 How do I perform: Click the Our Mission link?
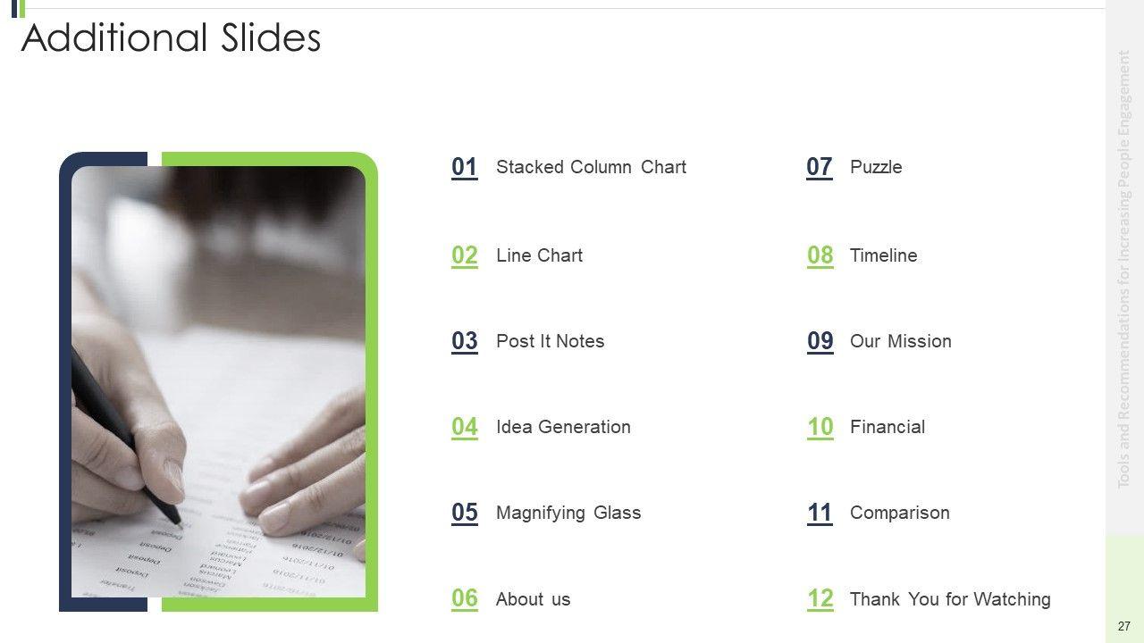(x=900, y=341)
